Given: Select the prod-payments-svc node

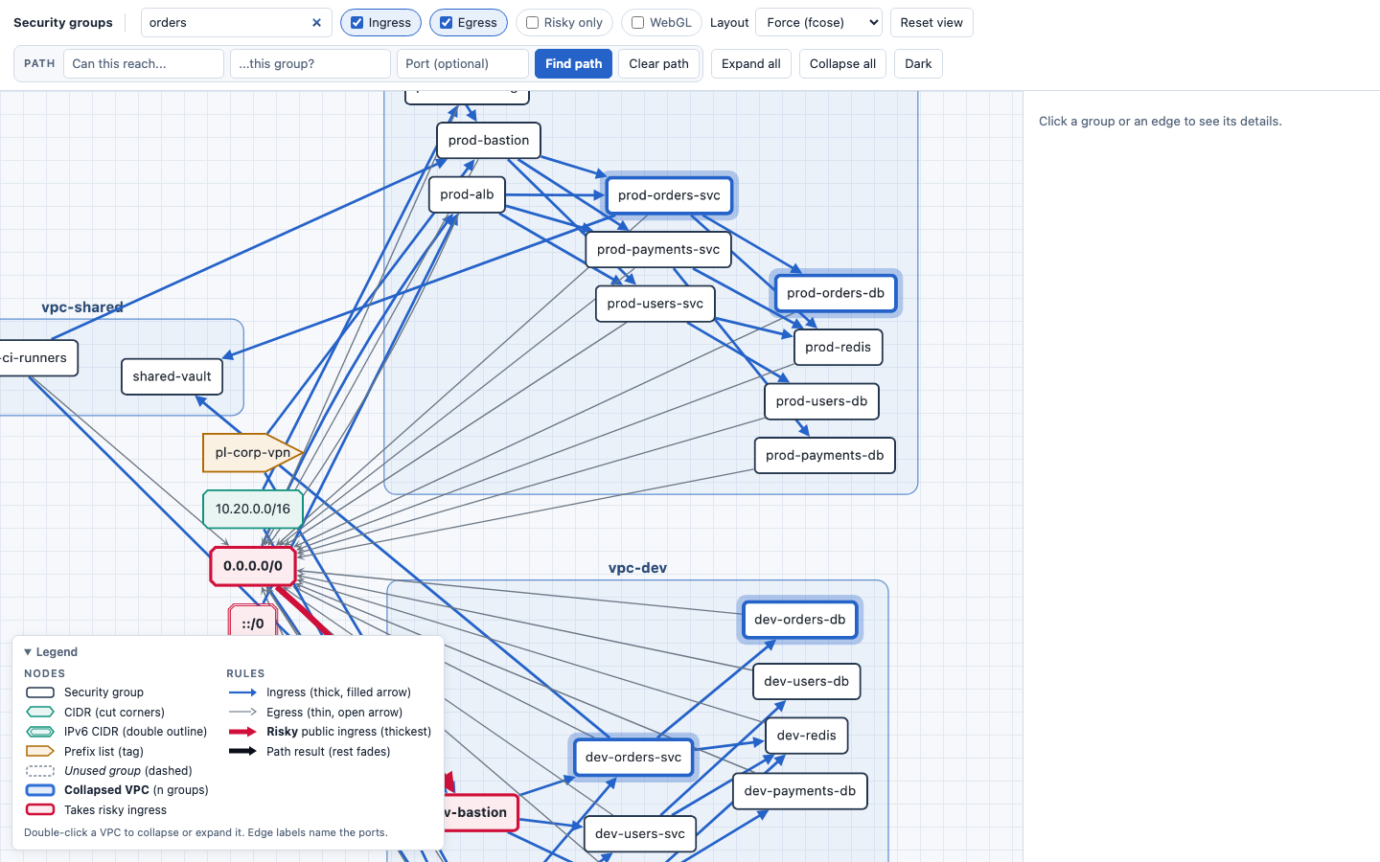Looking at the screenshot, I should point(658,249).
